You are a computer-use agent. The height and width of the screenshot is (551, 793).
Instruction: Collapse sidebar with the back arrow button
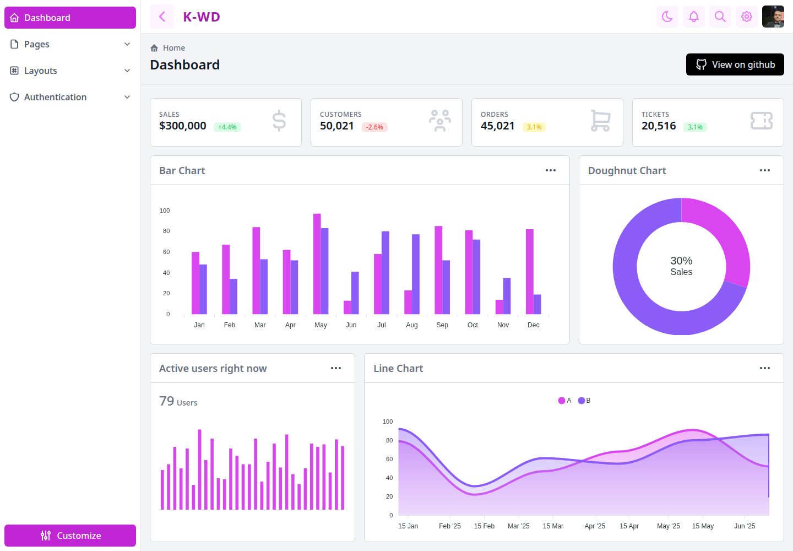click(162, 17)
